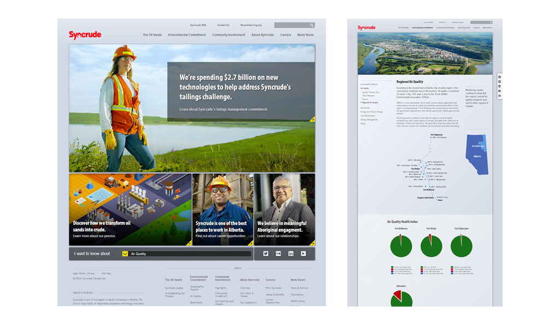Open the YouTube play icon in the homepage social bar
Viewport: 560px width, 316px height.
point(303,254)
